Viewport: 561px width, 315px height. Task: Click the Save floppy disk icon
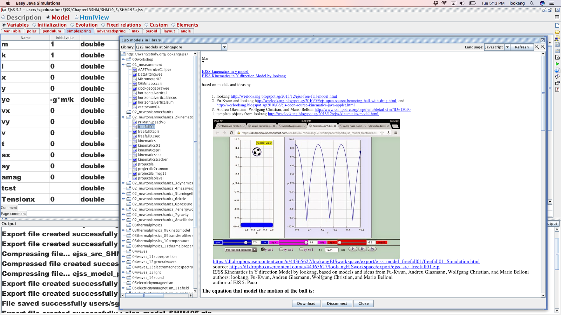tap(557, 45)
